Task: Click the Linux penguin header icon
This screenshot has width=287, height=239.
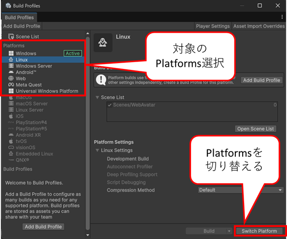Action: tap(103, 42)
